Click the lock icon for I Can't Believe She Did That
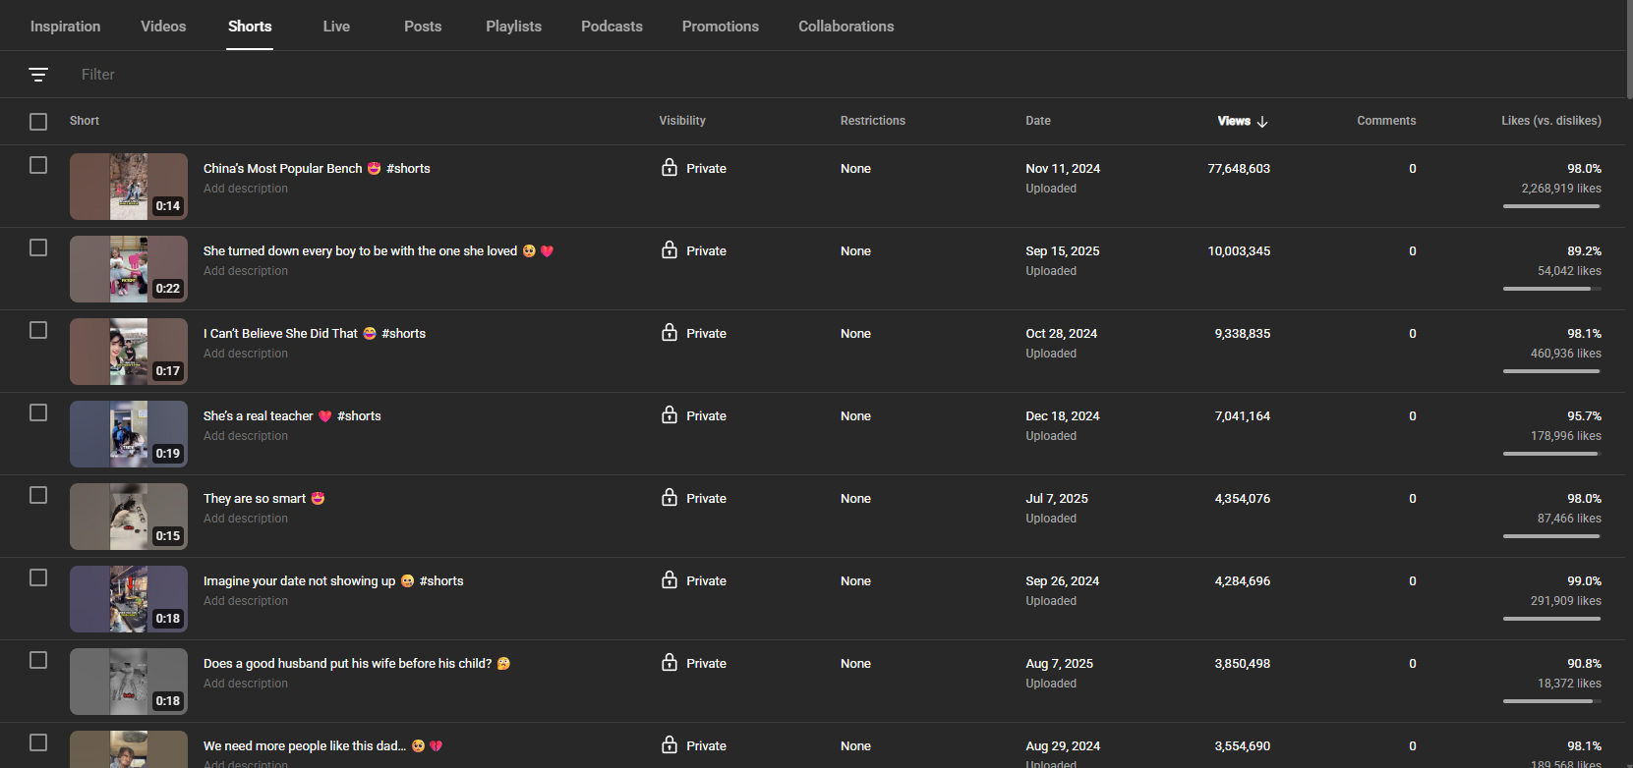The width and height of the screenshot is (1633, 768). (670, 333)
